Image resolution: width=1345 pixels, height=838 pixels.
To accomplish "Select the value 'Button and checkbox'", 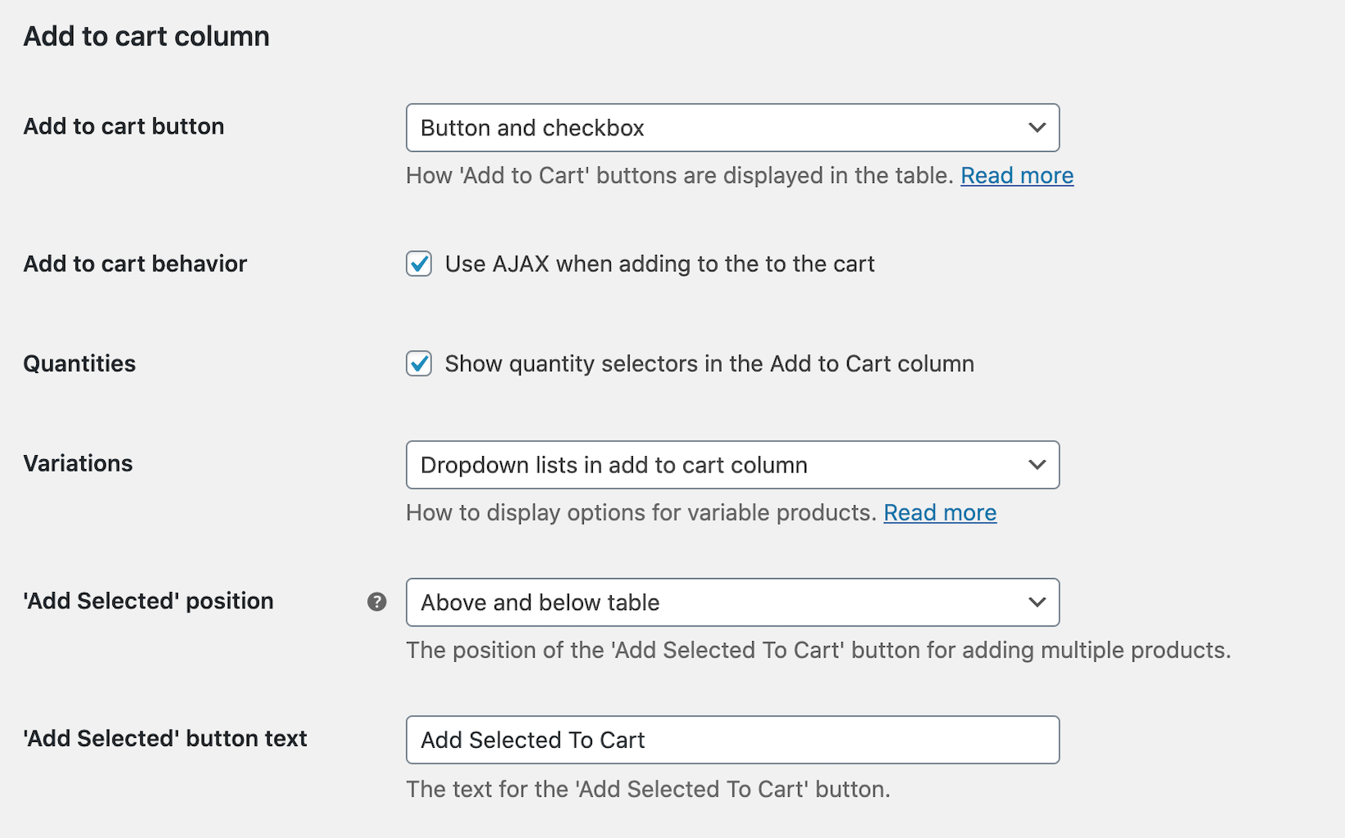I will (x=533, y=127).
